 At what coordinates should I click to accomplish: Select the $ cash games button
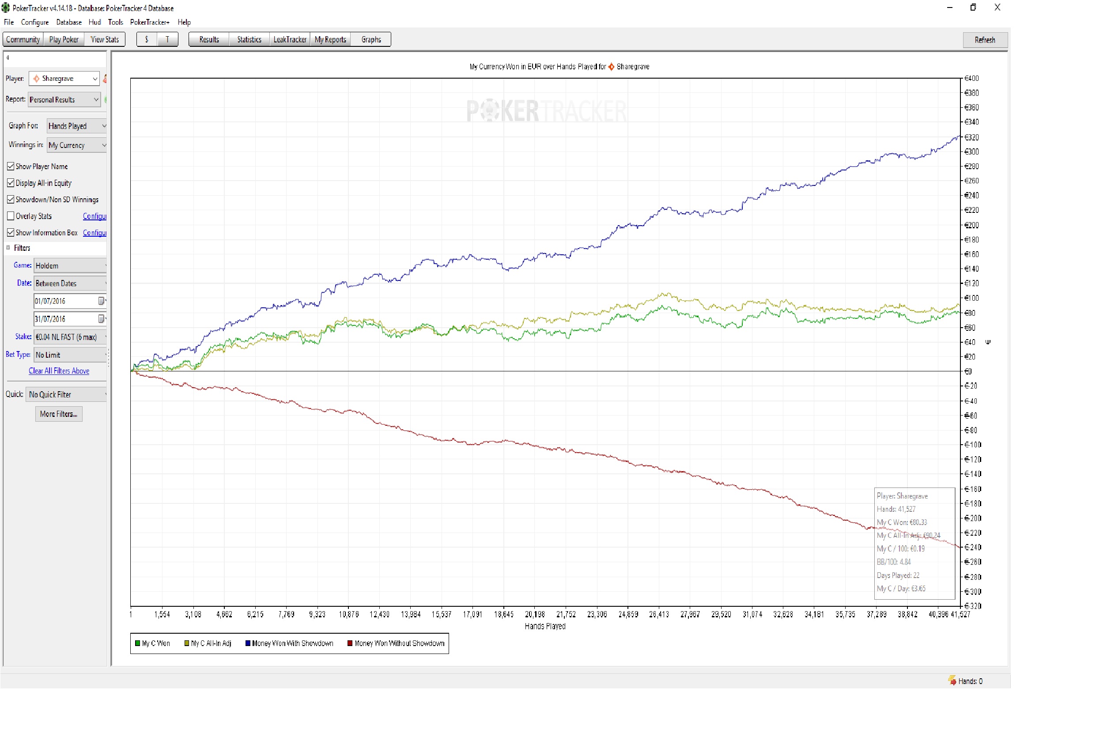tap(147, 39)
